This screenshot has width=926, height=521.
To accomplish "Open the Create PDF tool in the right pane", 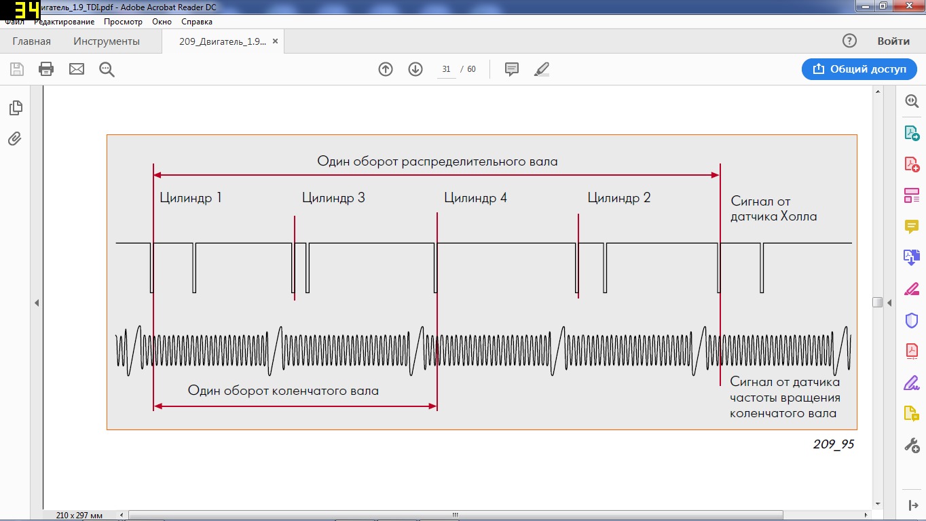I will tap(911, 164).
